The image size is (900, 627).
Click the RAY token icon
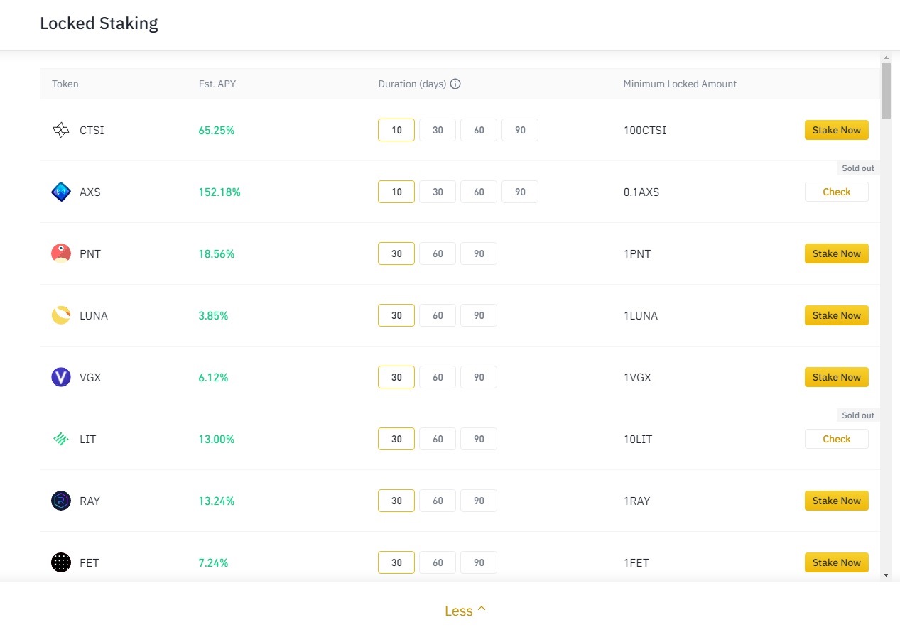pos(61,501)
